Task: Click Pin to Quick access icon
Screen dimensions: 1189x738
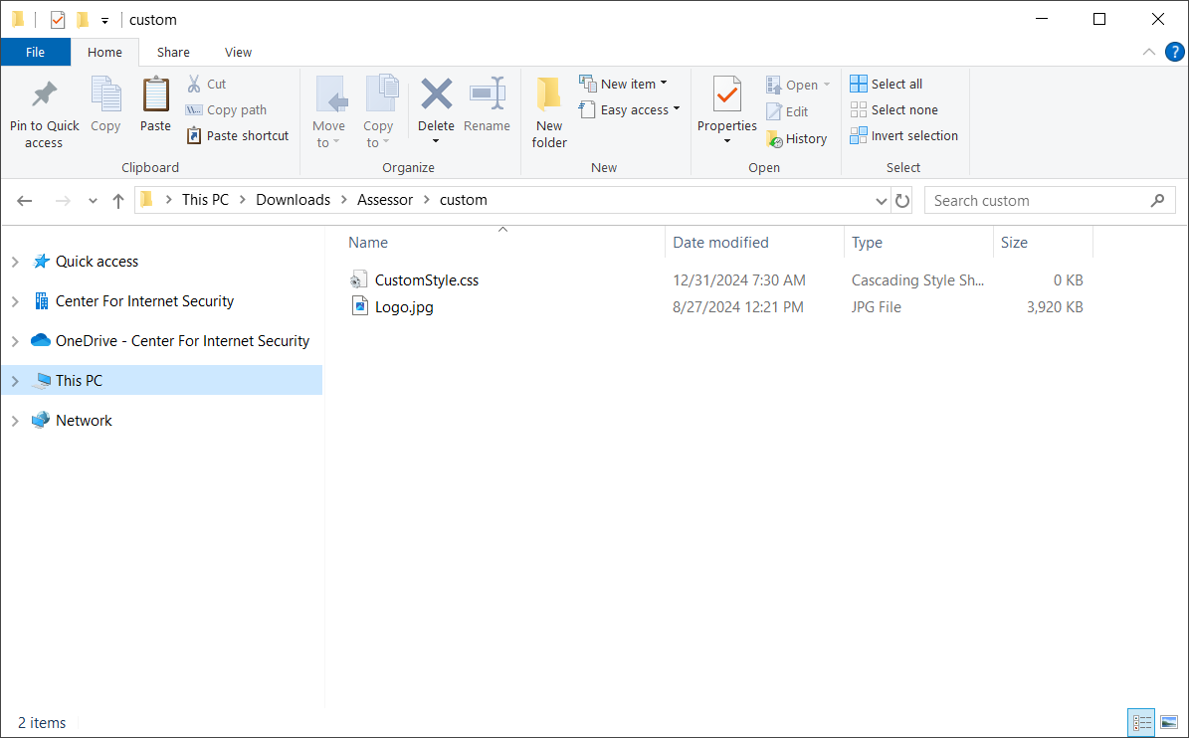Action: tap(44, 95)
